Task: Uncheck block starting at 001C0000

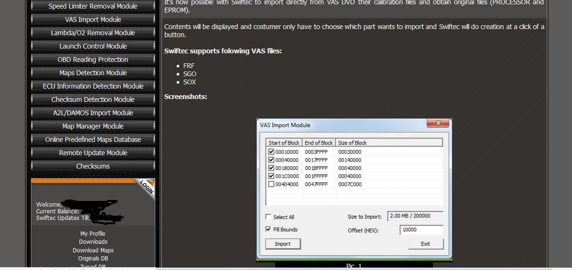Action: [x=271, y=176]
